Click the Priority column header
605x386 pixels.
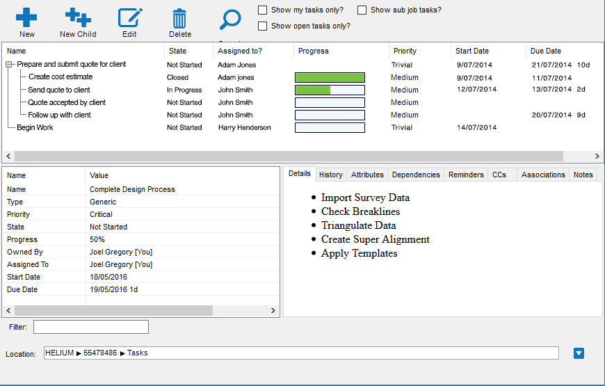tap(405, 51)
